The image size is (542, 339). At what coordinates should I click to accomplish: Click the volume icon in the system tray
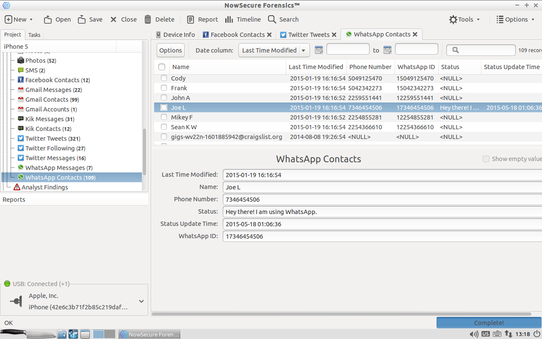pyautogui.click(x=474, y=334)
